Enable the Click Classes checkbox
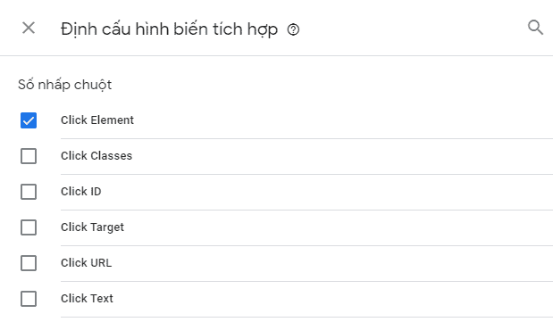The width and height of the screenshot is (553, 322). click(29, 156)
